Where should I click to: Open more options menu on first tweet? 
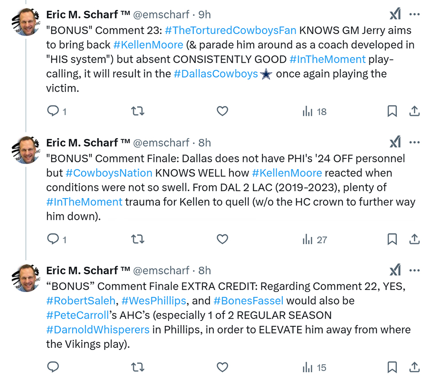(414, 14)
